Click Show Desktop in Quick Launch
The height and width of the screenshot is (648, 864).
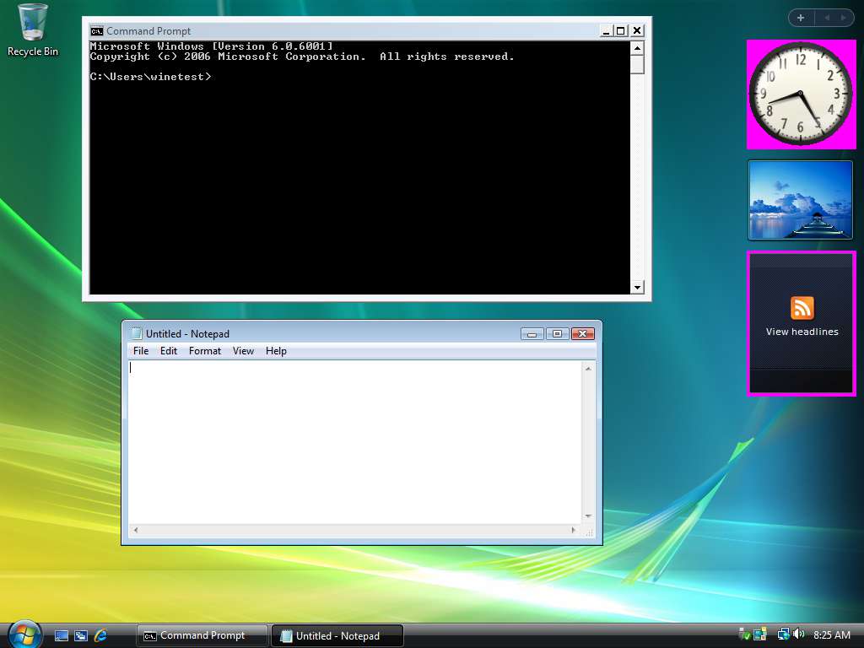coord(62,635)
